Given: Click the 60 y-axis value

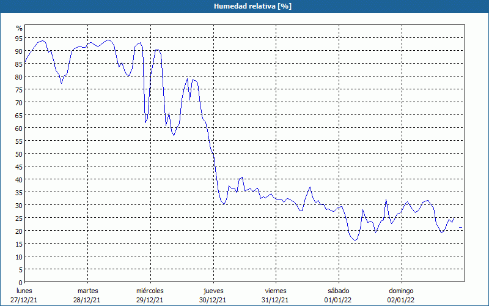Looking at the screenshot, I should click(x=19, y=129).
